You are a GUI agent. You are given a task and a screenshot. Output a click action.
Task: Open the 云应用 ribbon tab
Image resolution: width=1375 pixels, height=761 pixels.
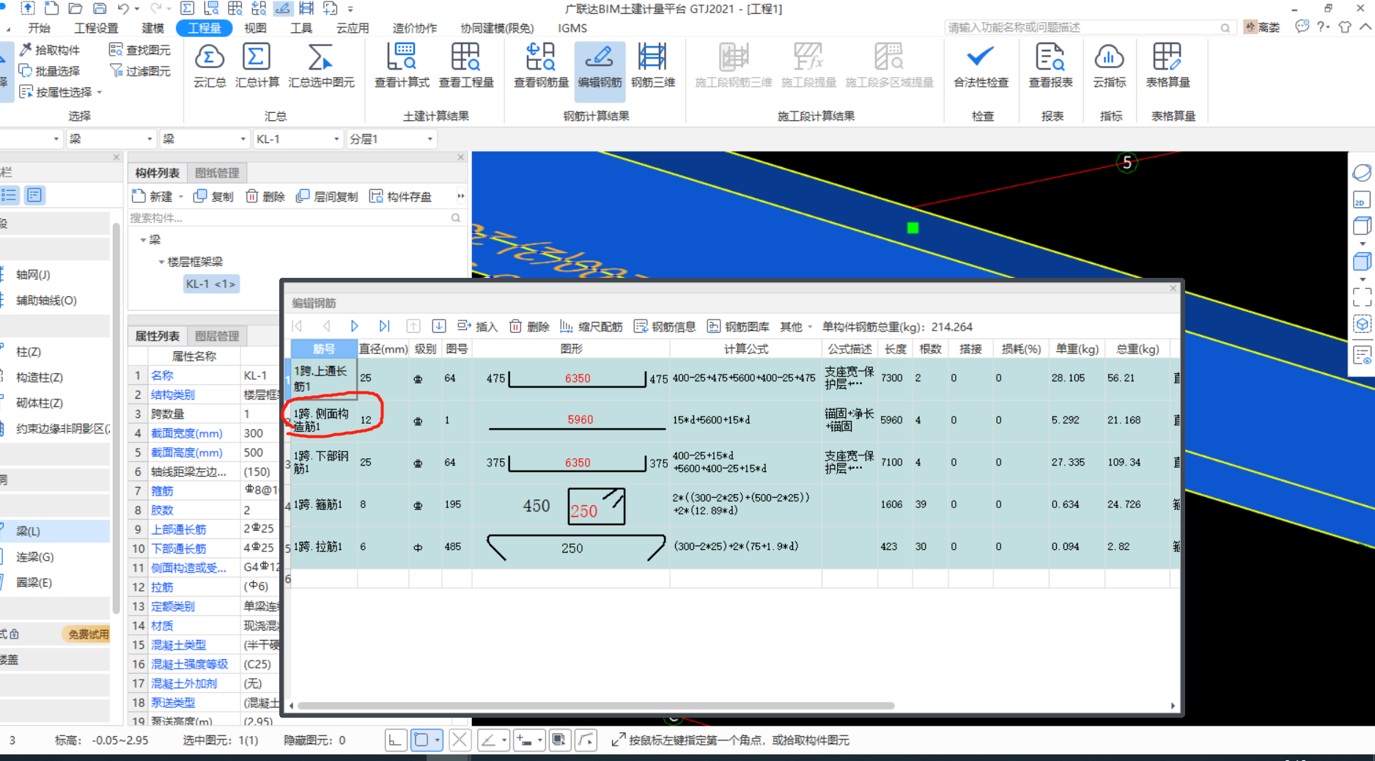[x=353, y=28]
